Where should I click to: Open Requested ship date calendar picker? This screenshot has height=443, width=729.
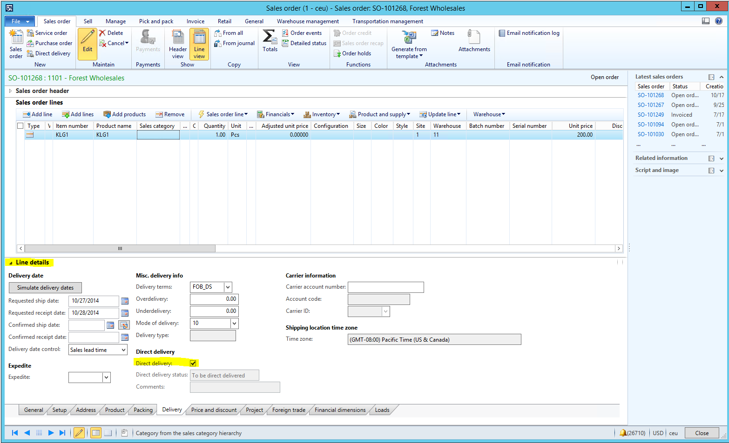tap(125, 301)
